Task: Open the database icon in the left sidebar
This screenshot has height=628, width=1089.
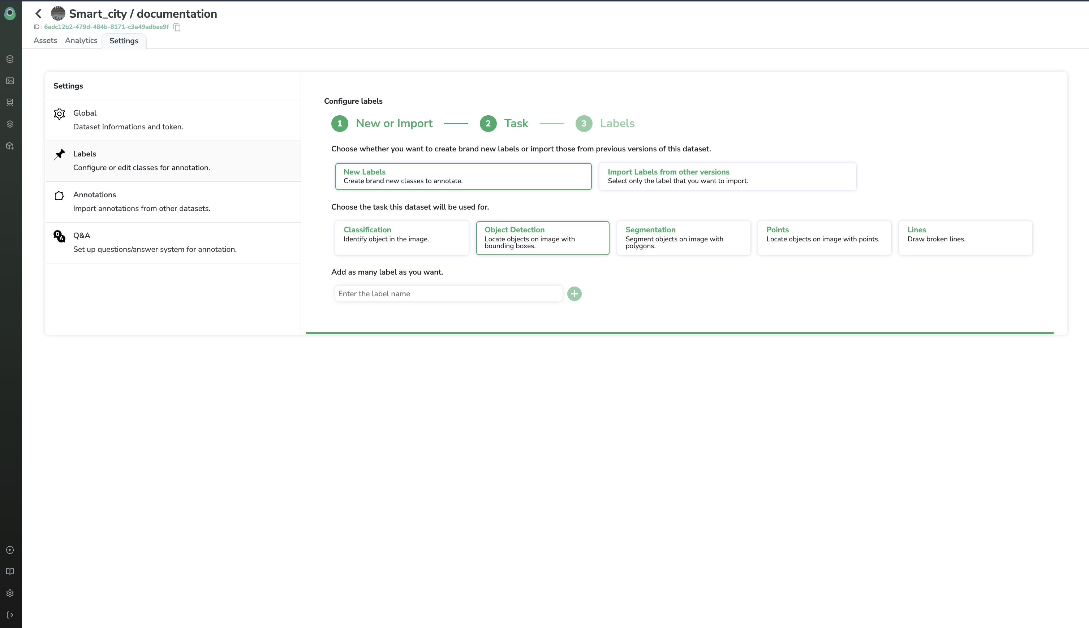Action: coord(10,59)
